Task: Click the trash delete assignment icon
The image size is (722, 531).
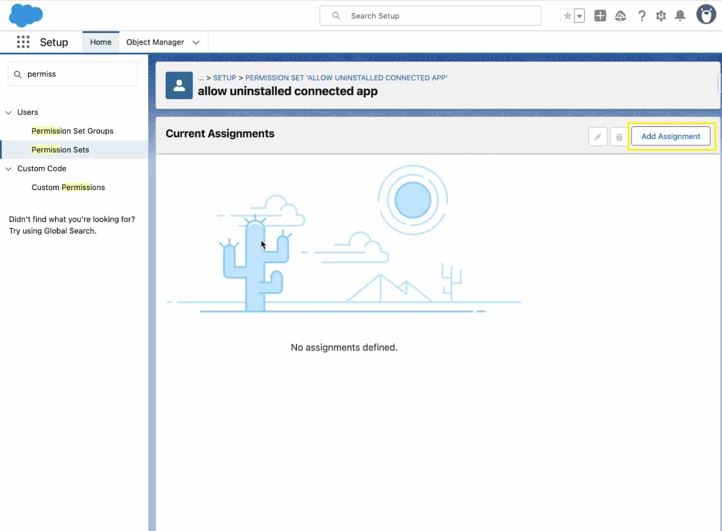Action: coord(619,137)
